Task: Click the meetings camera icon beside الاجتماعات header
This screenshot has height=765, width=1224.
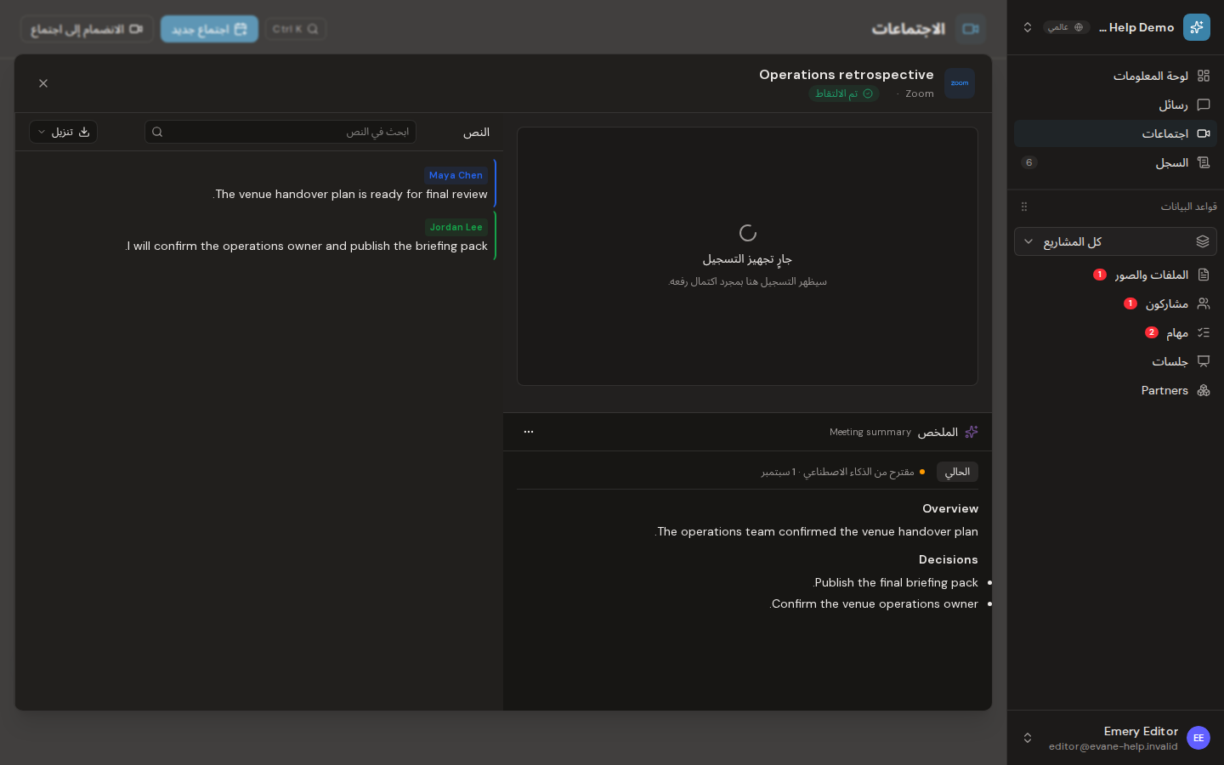Action: [x=971, y=29]
